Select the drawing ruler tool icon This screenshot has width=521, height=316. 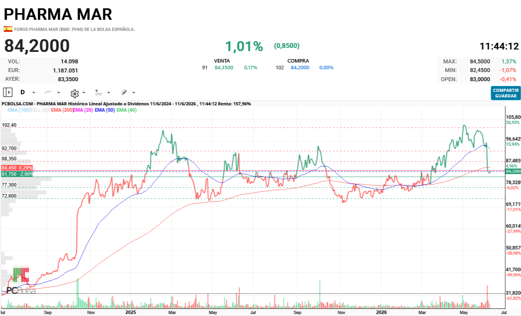(124, 92)
